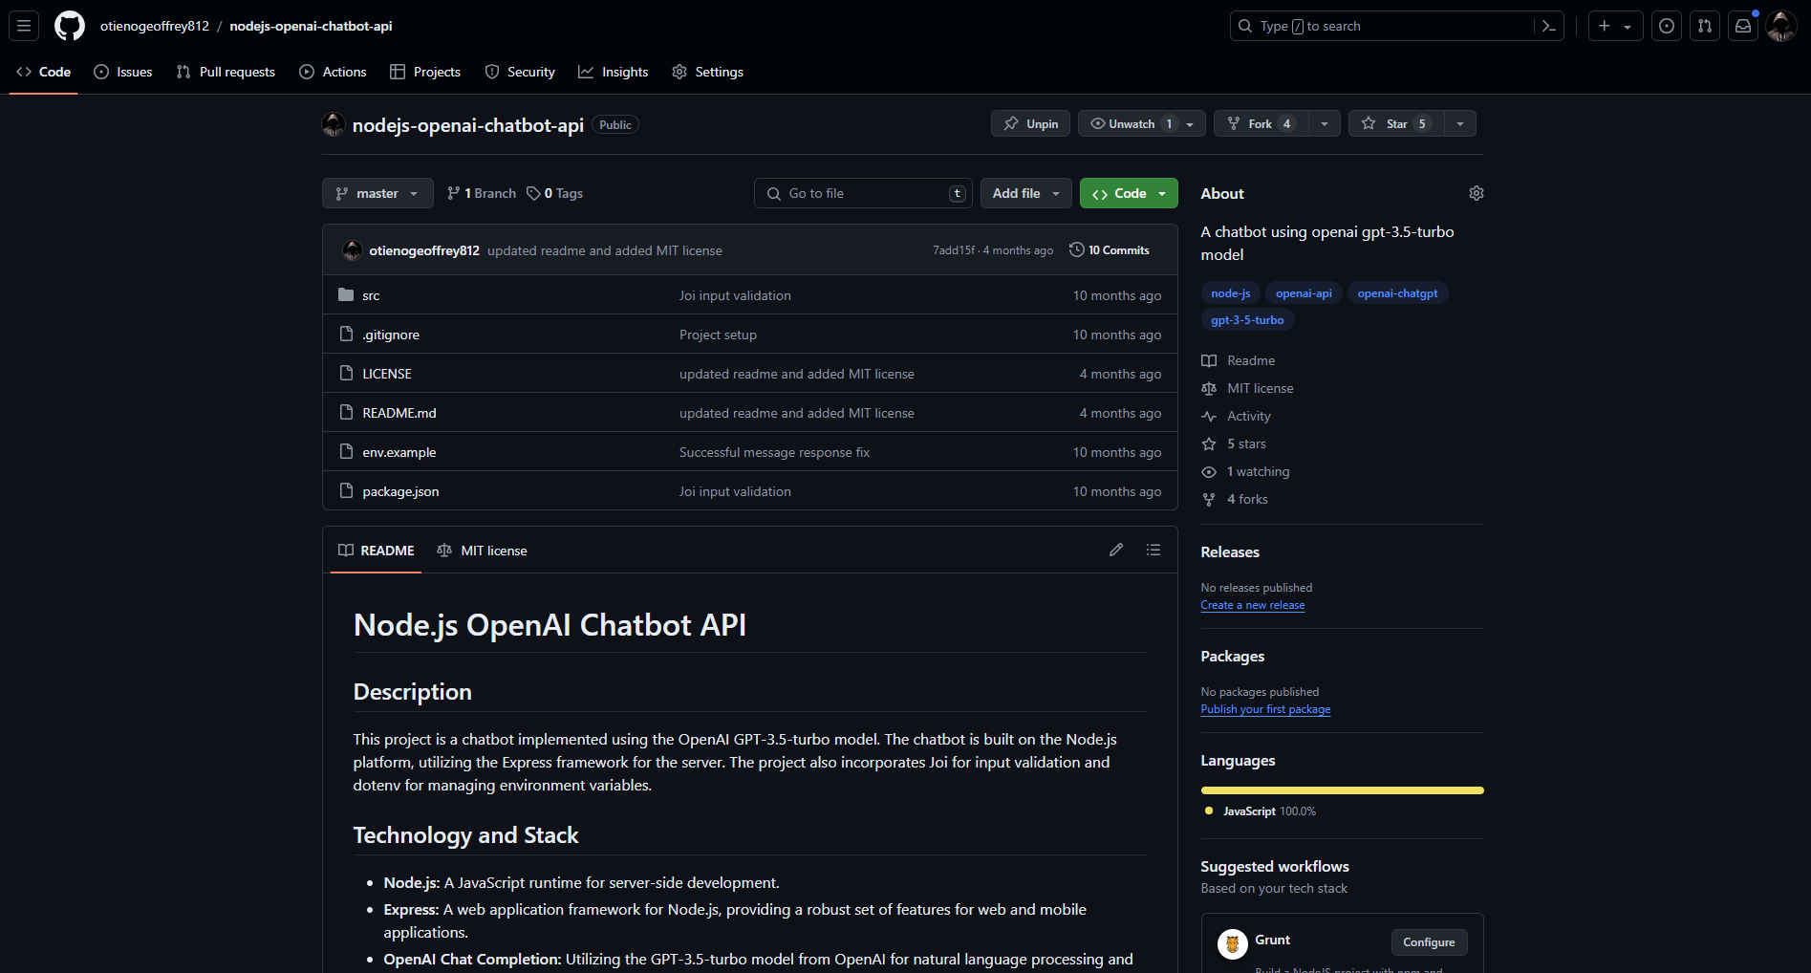The image size is (1811, 973).
Task: Configure the Grunt workflow
Action: [1428, 942]
